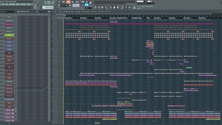The image size is (222, 125).
Task: Open the playlist window toolbar icon
Action: click(96, 8)
